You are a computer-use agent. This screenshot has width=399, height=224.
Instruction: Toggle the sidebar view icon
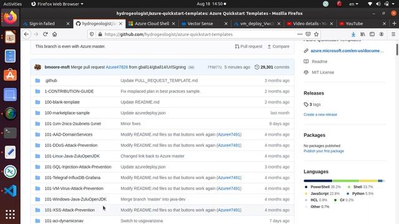372,34
